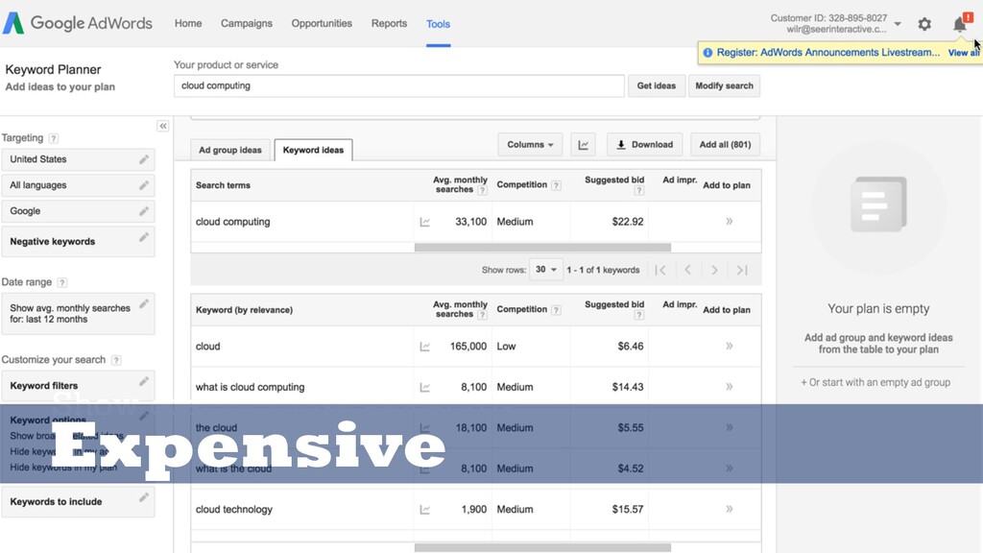Add 'cloud computing' to plan via arrows icon

point(730,222)
